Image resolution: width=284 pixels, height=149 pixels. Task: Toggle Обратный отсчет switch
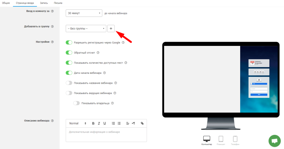click(69, 53)
